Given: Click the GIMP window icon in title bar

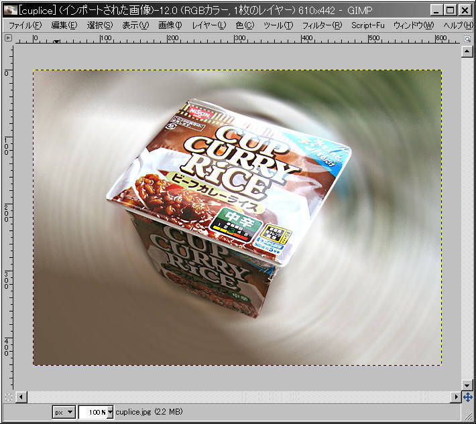Looking at the screenshot, I should pos(10,10).
